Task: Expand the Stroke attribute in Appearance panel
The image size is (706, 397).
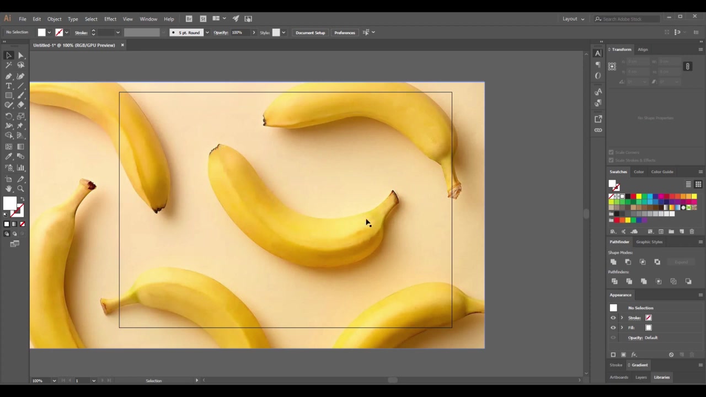Action: point(622,318)
